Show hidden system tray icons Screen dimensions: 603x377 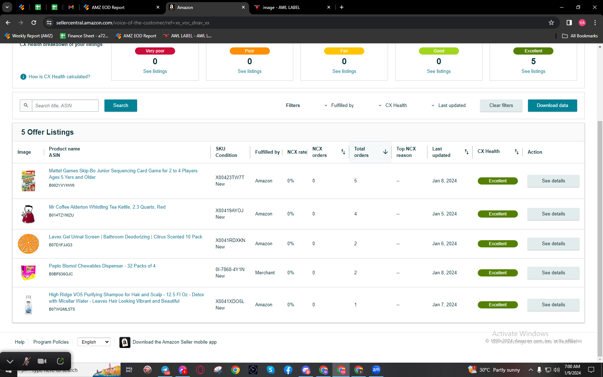pyautogui.click(x=530, y=370)
